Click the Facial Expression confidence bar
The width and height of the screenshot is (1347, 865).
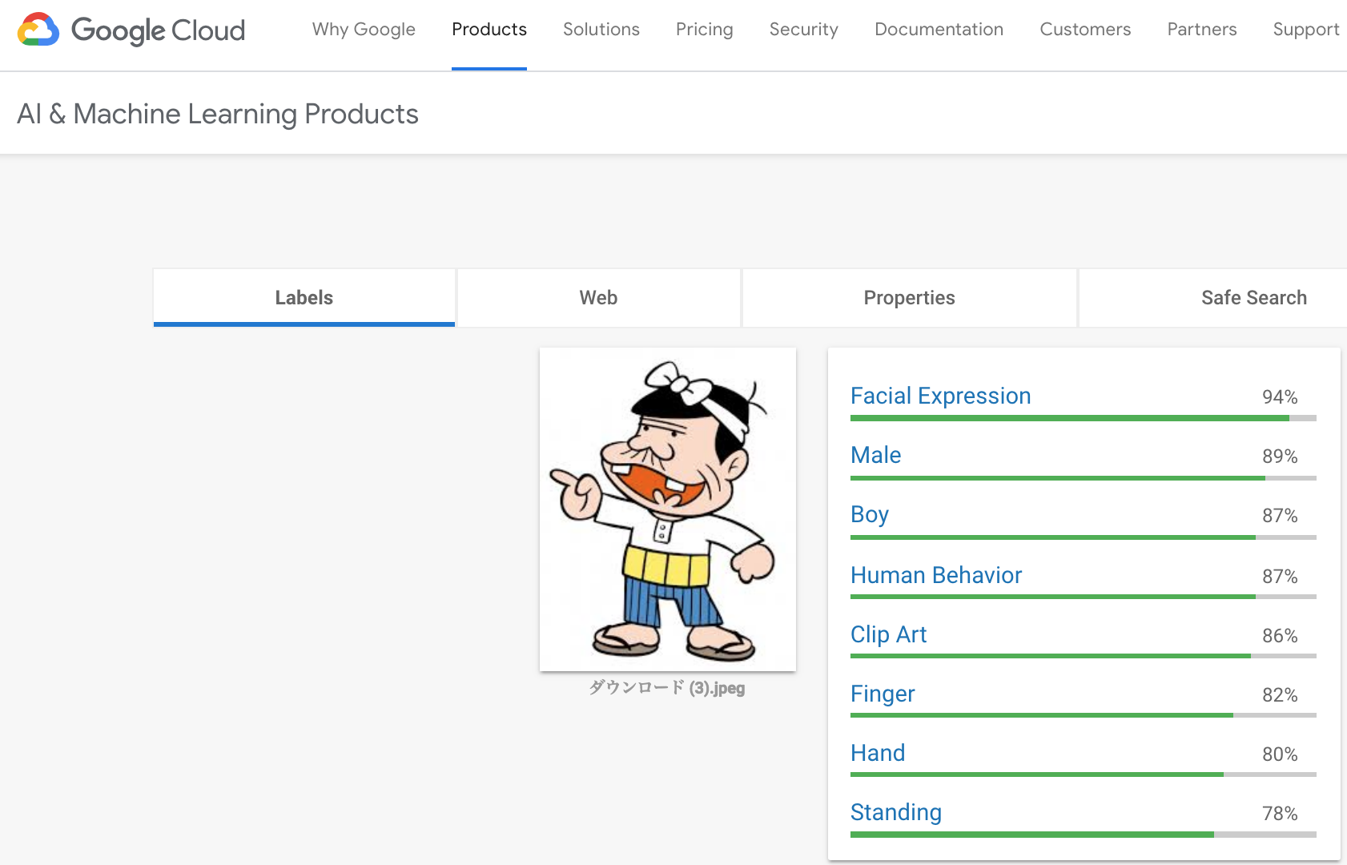(1084, 418)
